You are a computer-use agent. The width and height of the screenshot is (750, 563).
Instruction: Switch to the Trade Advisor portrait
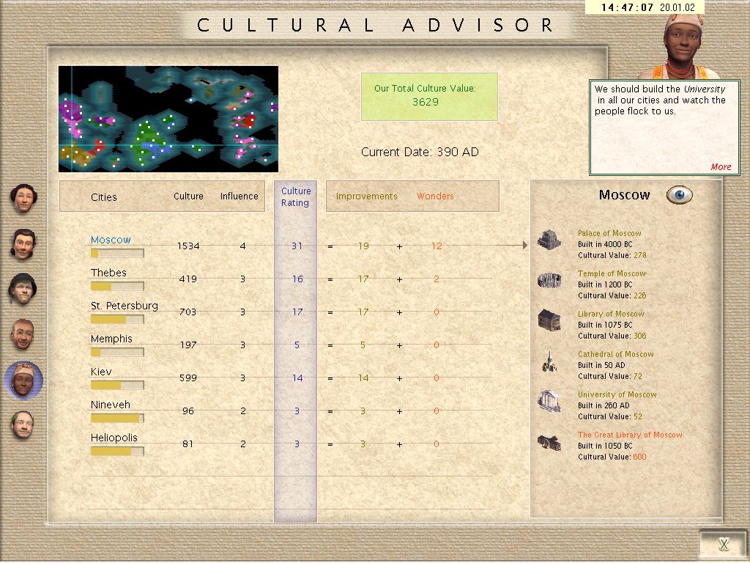(23, 244)
